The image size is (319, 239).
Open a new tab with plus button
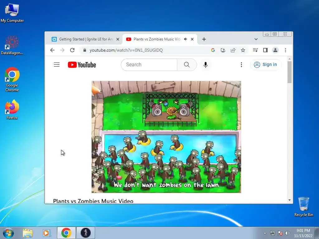pyautogui.click(x=204, y=39)
